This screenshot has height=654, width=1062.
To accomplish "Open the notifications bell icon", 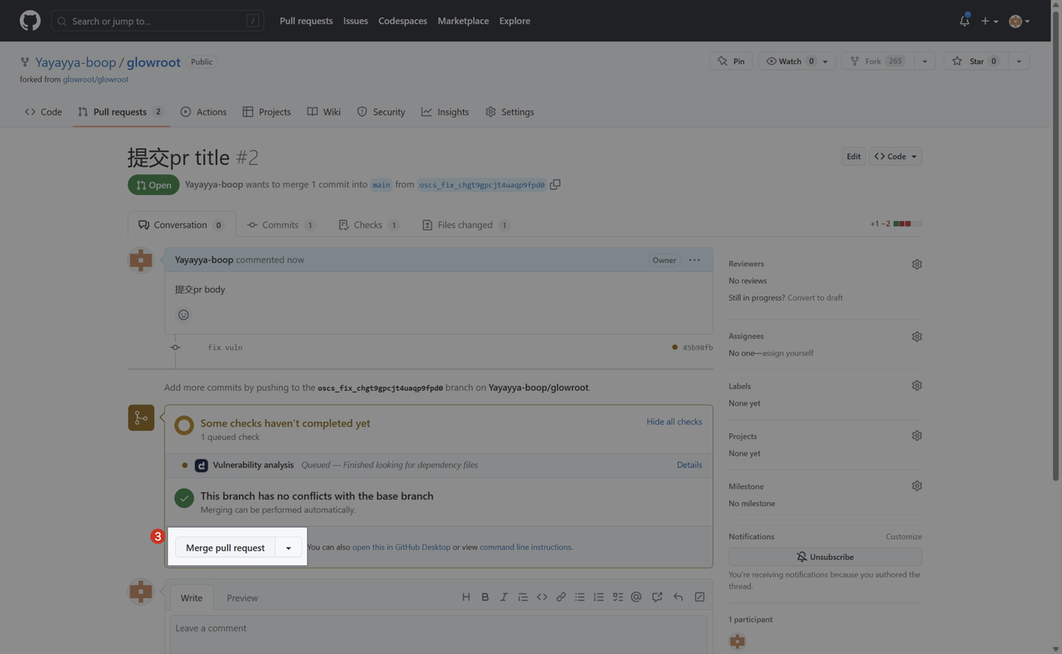I will tap(964, 21).
